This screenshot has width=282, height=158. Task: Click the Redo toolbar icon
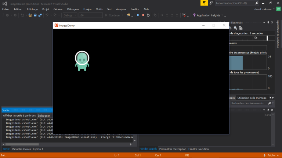click(x=55, y=15)
